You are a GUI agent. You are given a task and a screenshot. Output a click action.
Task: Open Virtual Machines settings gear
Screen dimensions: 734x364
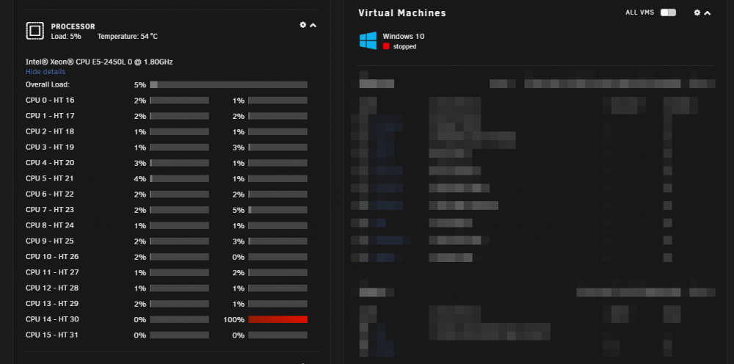tap(697, 12)
